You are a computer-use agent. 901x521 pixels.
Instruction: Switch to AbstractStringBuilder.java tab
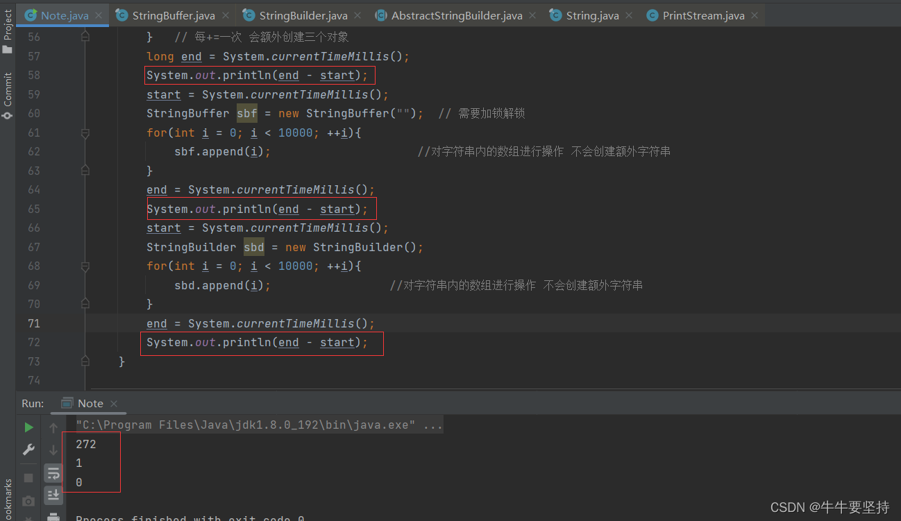[x=457, y=15]
